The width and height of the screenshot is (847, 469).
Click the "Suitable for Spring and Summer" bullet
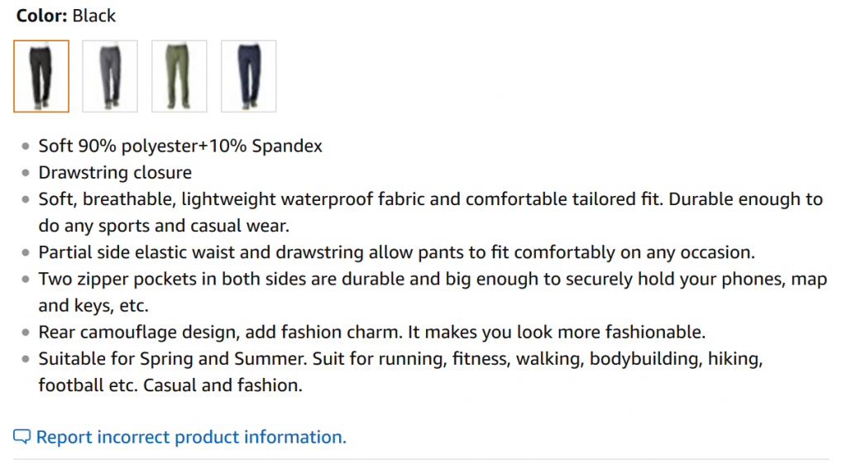click(400, 359)
